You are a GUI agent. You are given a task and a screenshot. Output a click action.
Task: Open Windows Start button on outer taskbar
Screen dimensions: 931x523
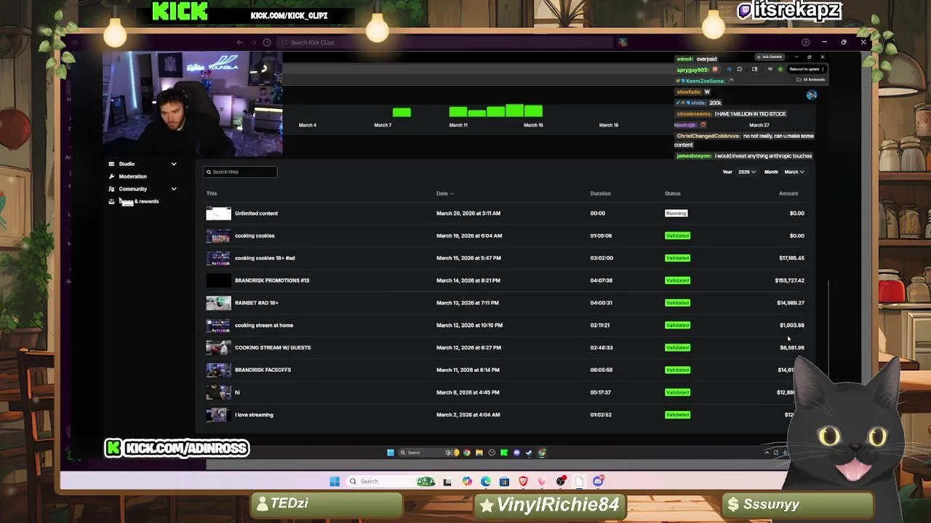click(x=335, y=482)
